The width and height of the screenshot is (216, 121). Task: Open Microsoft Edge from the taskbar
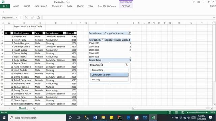[x=128, y=118]
